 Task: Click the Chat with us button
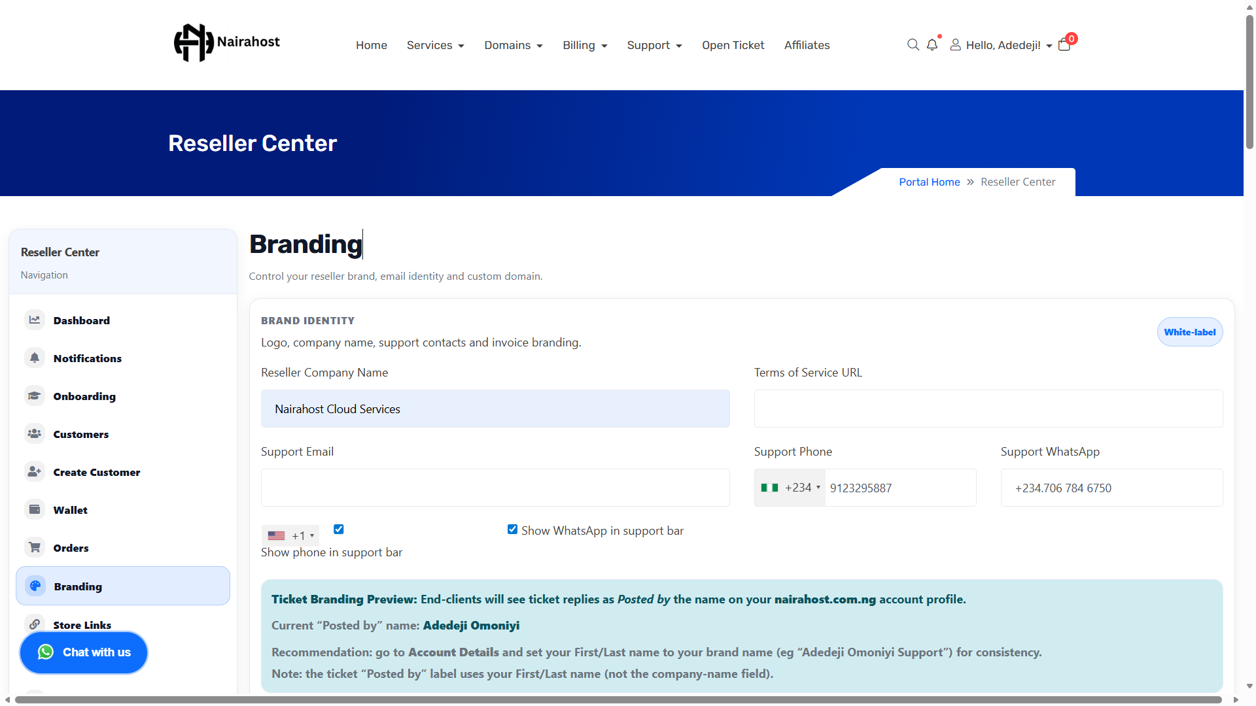tap(84, 652)
